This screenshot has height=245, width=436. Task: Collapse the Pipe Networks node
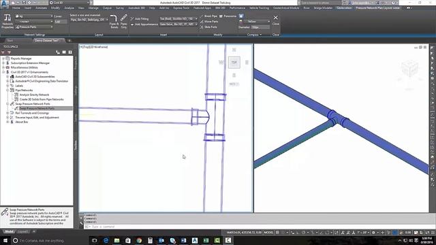[x=7, y=91]
